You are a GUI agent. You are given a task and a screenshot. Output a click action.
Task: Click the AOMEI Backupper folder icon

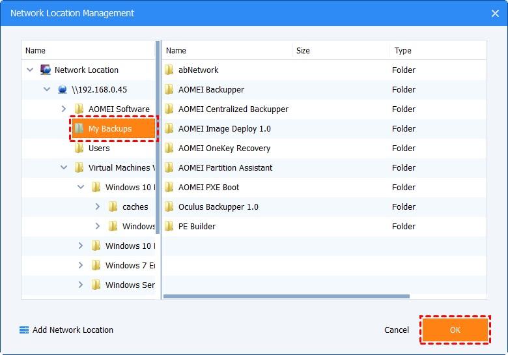tap(169, 89)
